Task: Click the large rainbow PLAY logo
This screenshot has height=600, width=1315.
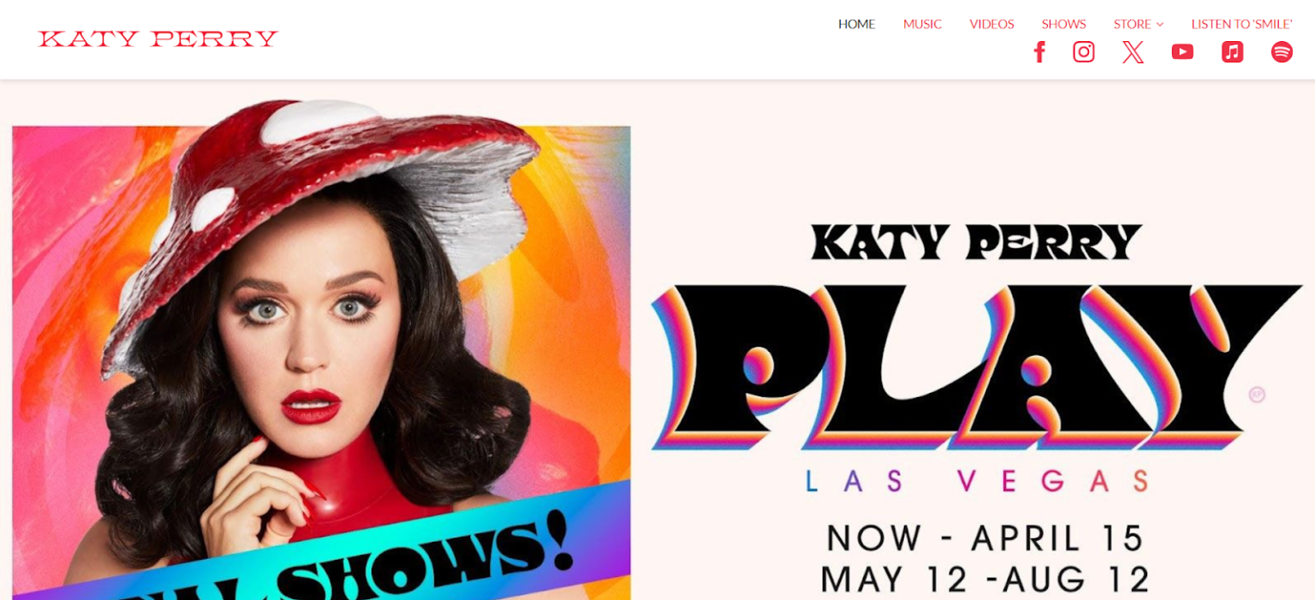Action: point(976,368)
